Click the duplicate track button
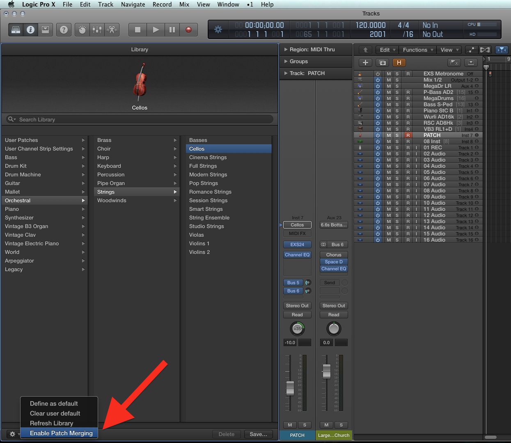The height and width of the screenshot is (443, 511). 383,63
